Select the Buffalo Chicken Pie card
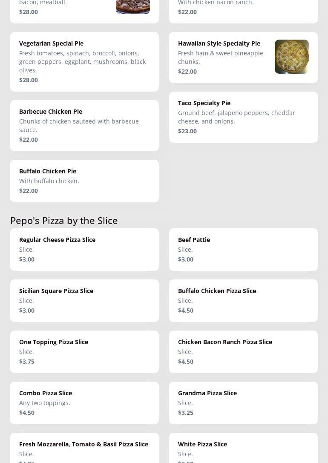The height and width of the screenshot is (463, 328). (x=84, y=181)
